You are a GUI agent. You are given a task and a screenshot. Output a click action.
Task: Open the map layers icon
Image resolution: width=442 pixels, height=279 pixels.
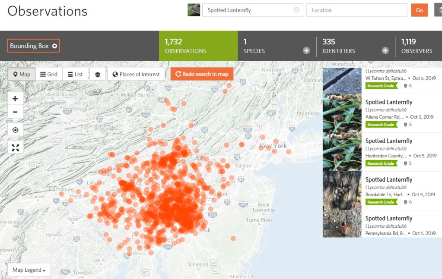98,74
